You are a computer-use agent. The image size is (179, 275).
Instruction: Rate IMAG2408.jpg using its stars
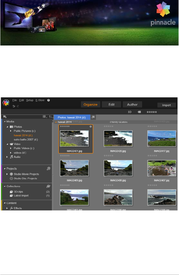coord(108,156)
